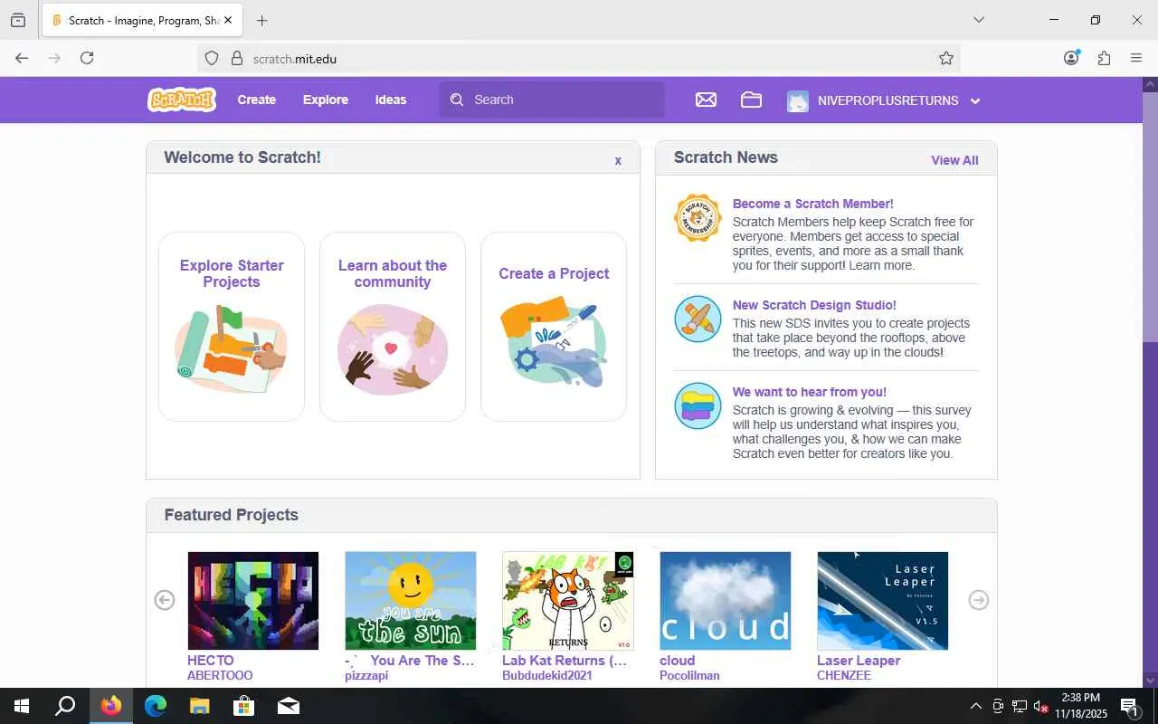Open the Create menu item
Viewport: 1158px width, 724px height.
(257, 100)
